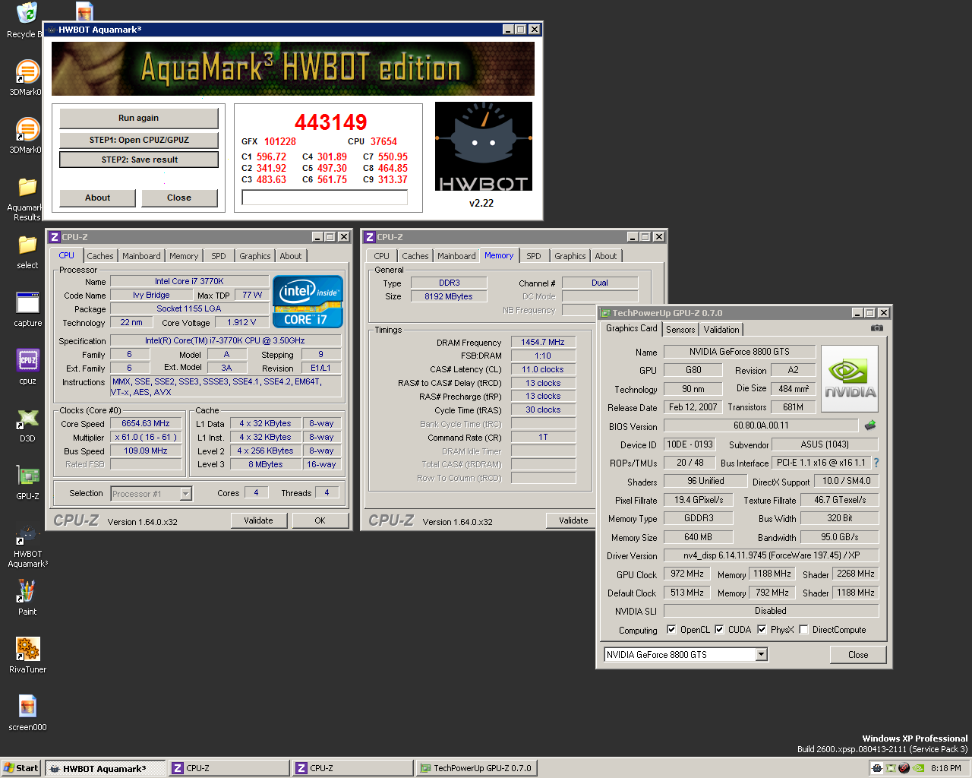Toggle the OpenCL checkbox in GPU-Z
Viewport: 972px width, 778px height.
click(671, 629)
